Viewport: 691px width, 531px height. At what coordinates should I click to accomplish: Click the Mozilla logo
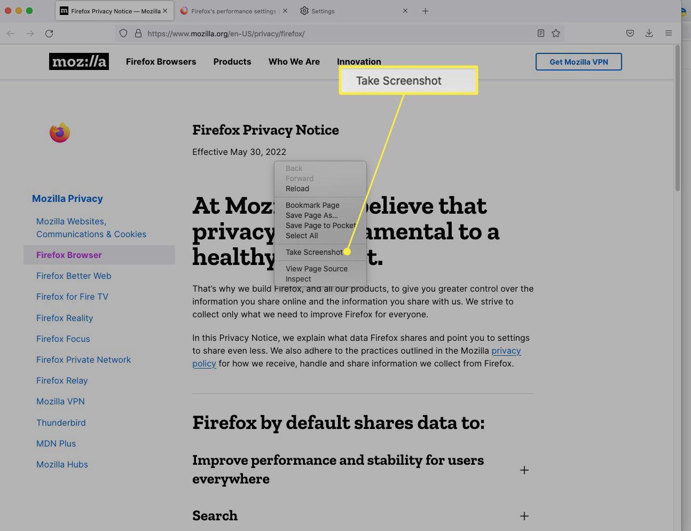pos(79,61)
